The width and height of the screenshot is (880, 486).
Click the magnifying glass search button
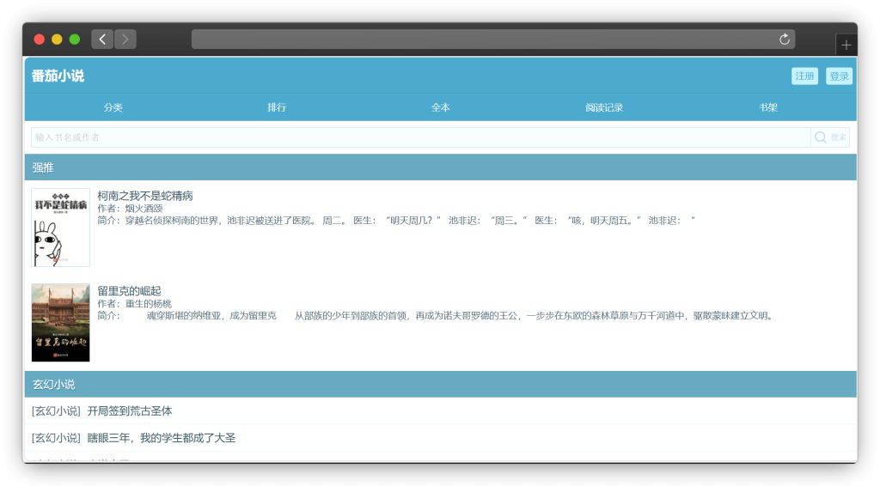point(829,137)
